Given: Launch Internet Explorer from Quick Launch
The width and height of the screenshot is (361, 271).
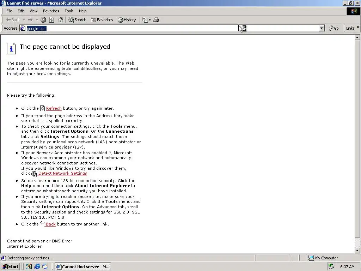Looking at the screenshot, I should 37,267.
